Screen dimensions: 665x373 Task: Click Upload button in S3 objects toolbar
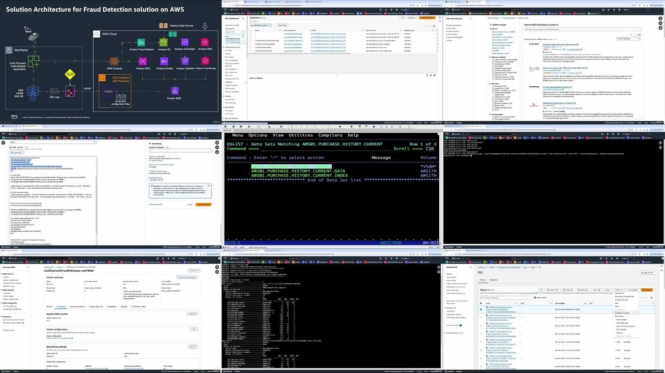coord(647,290)
